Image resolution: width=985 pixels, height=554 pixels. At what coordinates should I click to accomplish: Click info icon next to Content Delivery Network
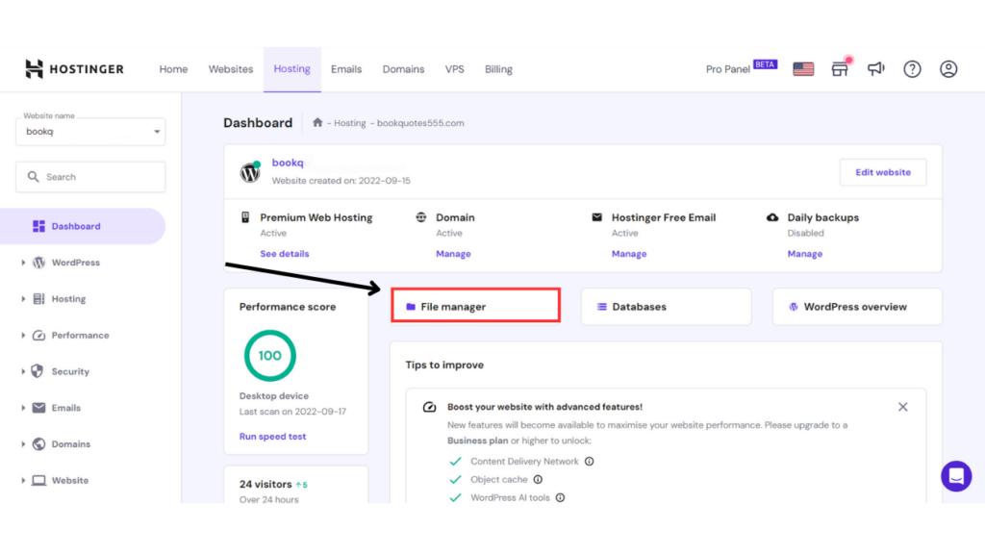pyautogui.click(x=590, y=461)
